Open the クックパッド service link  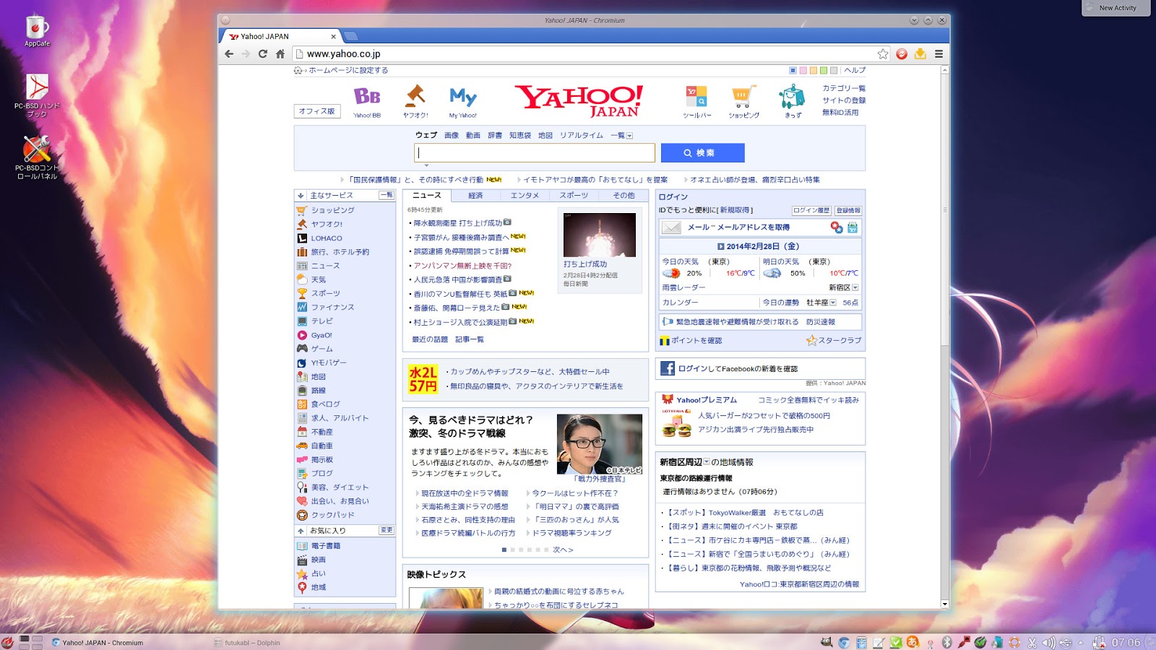333,515
